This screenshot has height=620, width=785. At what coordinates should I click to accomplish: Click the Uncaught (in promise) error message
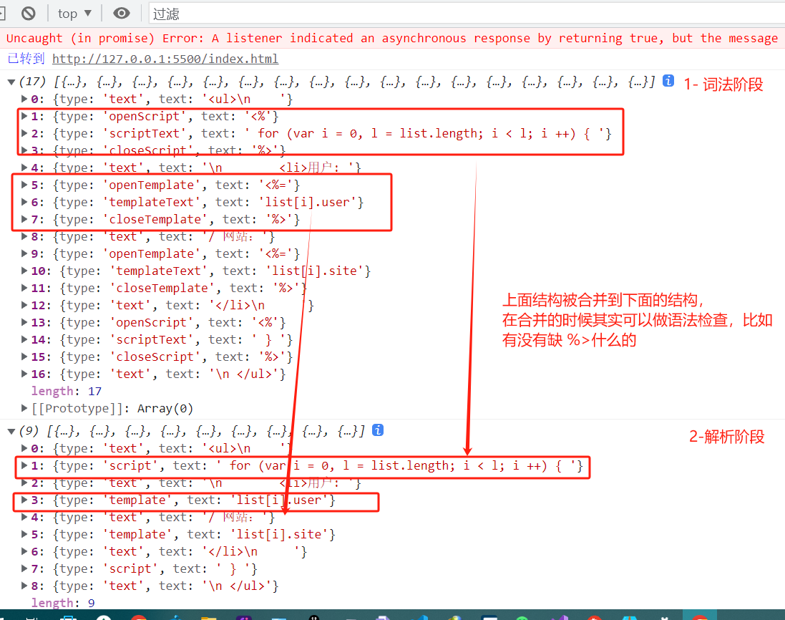pyautogui.click(x=392, y=38)
